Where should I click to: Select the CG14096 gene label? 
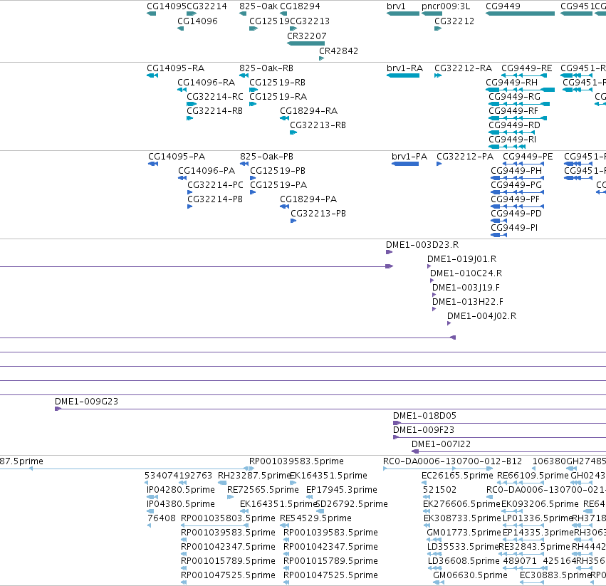[197, 21]
